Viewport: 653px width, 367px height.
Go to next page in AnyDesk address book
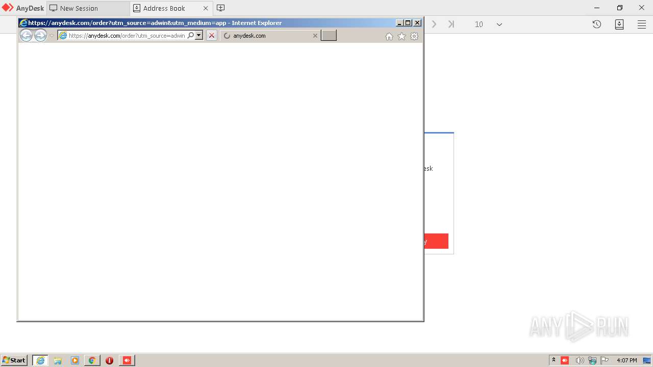coord(434,24)
